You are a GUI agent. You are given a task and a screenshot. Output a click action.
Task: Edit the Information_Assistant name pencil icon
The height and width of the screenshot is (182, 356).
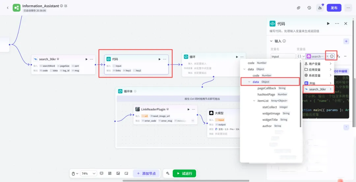click(x=66, y=6)
